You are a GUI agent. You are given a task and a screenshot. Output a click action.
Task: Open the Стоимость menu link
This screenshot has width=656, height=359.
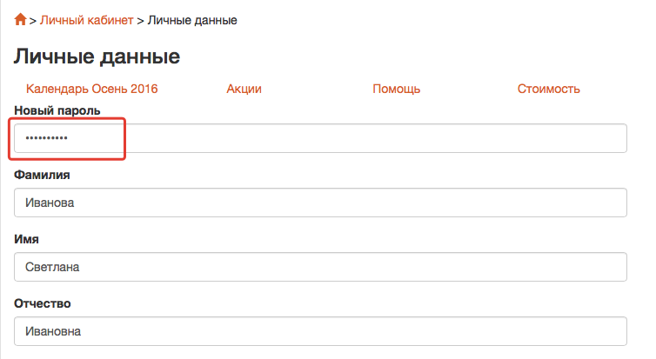548,89
